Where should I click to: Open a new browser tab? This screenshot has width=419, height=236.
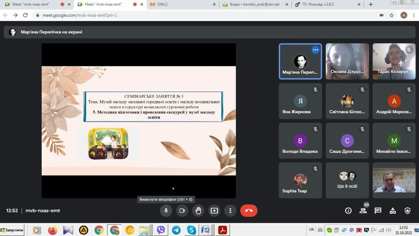tap(371, 5)
